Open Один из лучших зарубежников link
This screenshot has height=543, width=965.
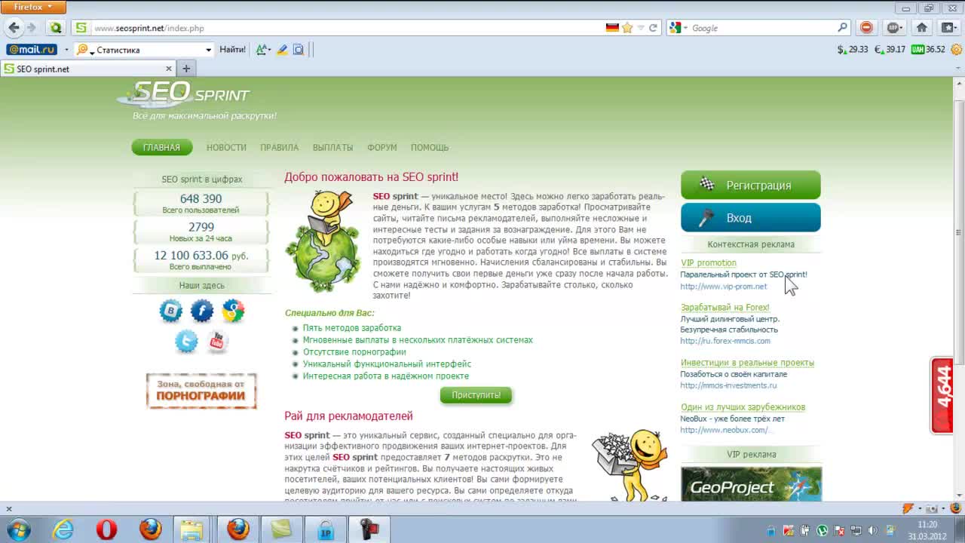pyautogui.click(x=743, y=407)
